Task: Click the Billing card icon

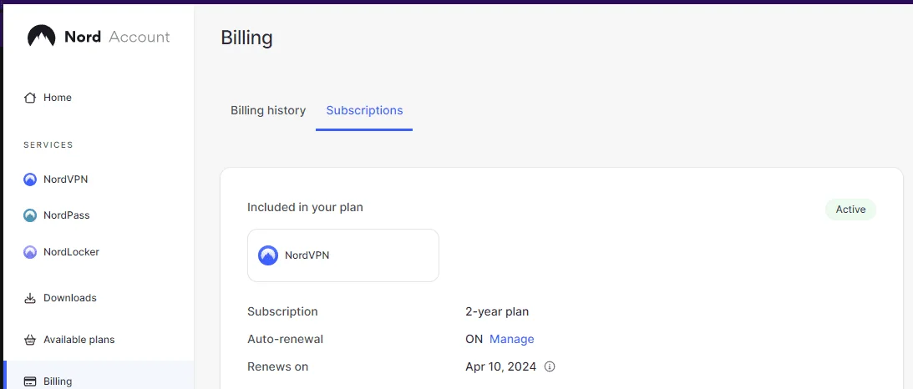Action: point(30,382)
